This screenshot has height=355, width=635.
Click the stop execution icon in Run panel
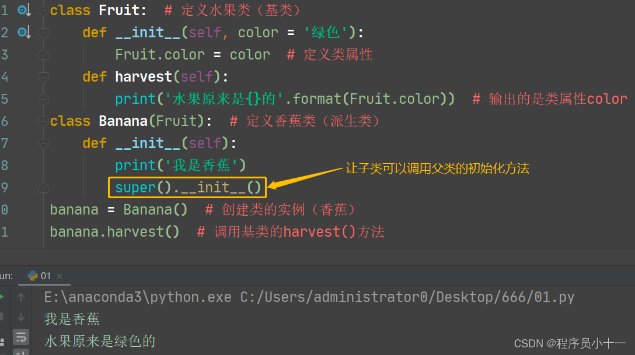coord(2,317)
